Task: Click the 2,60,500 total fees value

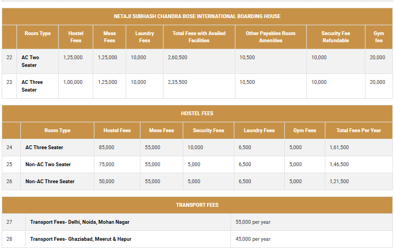Action: (x=177, y=57)
